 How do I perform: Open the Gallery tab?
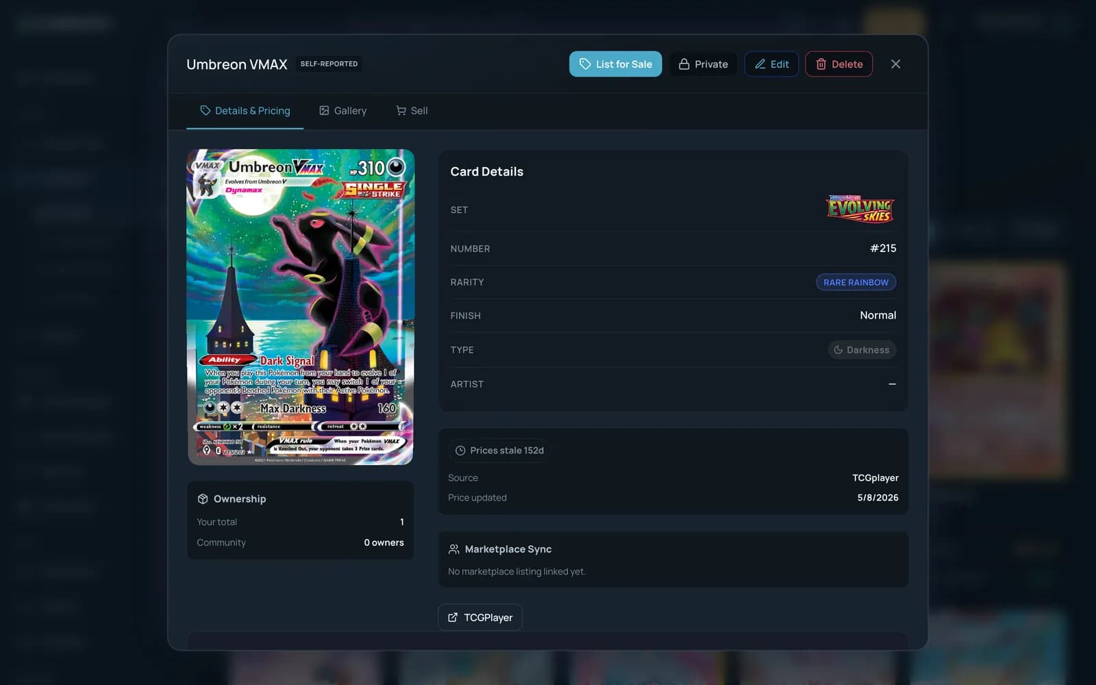[x=342, y=110]
